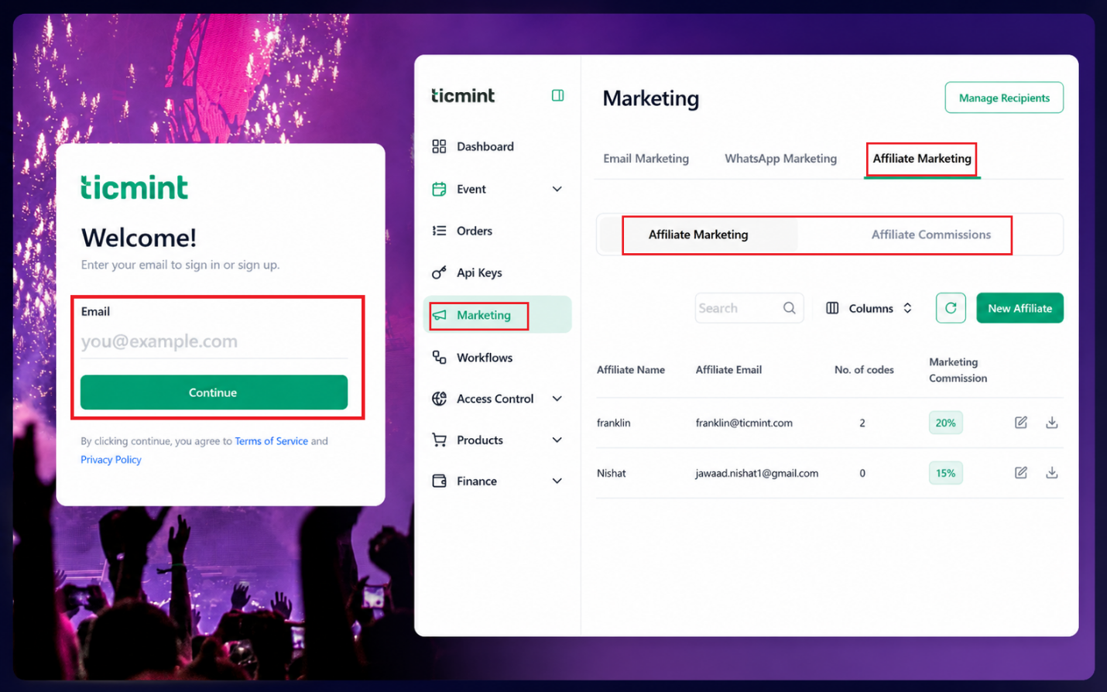The height and width of the screenshot is (692, 1107).
Task: Click the Email input field
Action: tap(214, 341)
